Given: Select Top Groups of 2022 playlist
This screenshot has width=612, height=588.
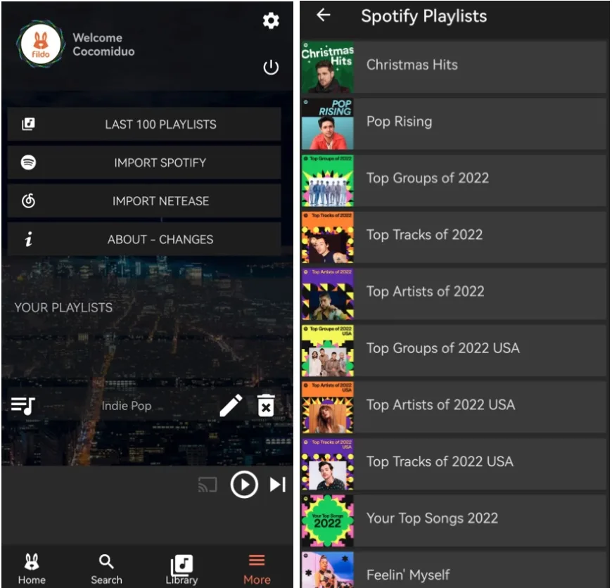Looking at the screenshot, I should (454, 180).
